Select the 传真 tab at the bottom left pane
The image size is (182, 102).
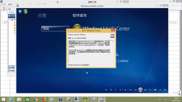(12, 67)
